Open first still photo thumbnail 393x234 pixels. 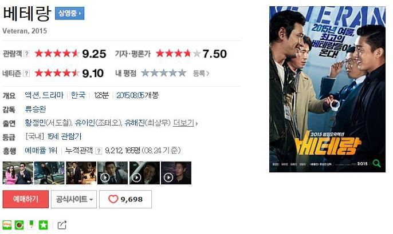[18, 173]
